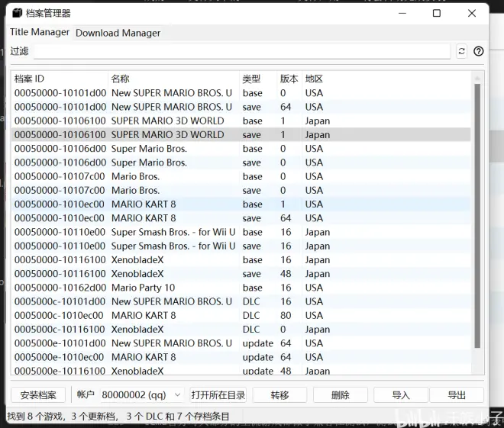Screen dimensions: 504x428
Task: Select MARIO KART 8 DLC row
Action: 241,315
